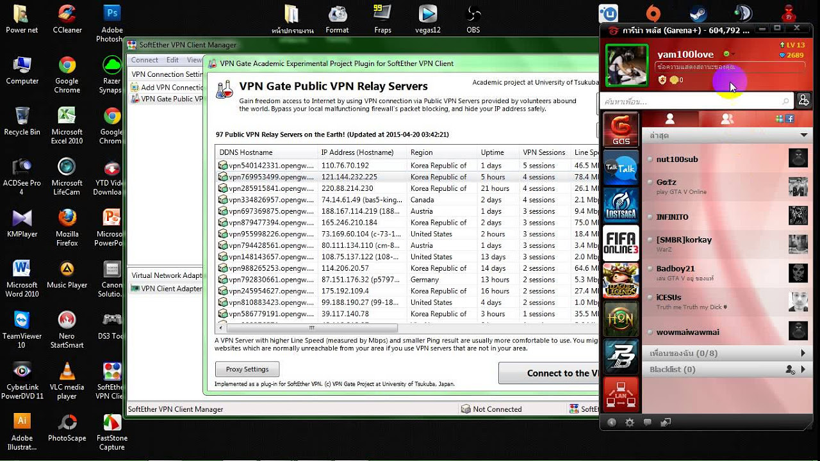
Task: Select server vpn540142331.opengw row
Action: point(407,165)
